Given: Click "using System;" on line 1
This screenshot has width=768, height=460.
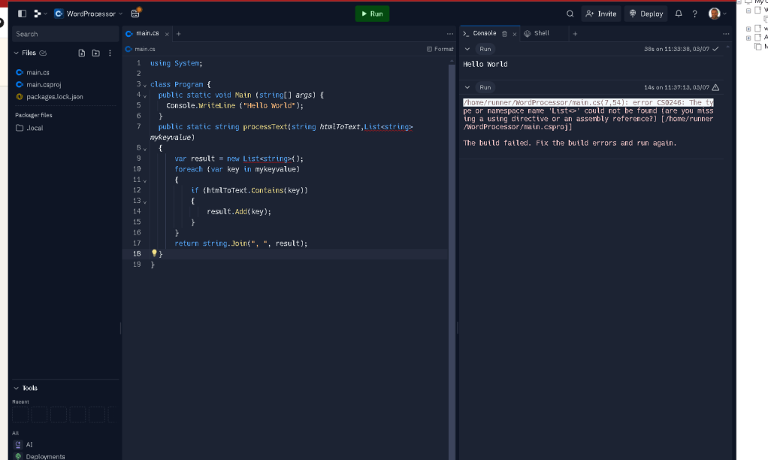Looking at the screenshot, I should [177, 63].
